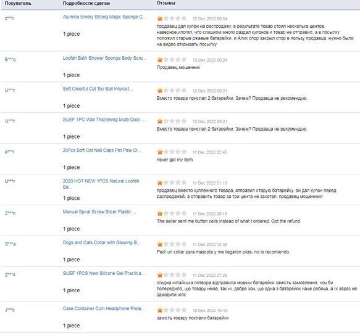This screenshot has width=360, height=336.
Task: Click buyer name S***a
Action: 10,244
